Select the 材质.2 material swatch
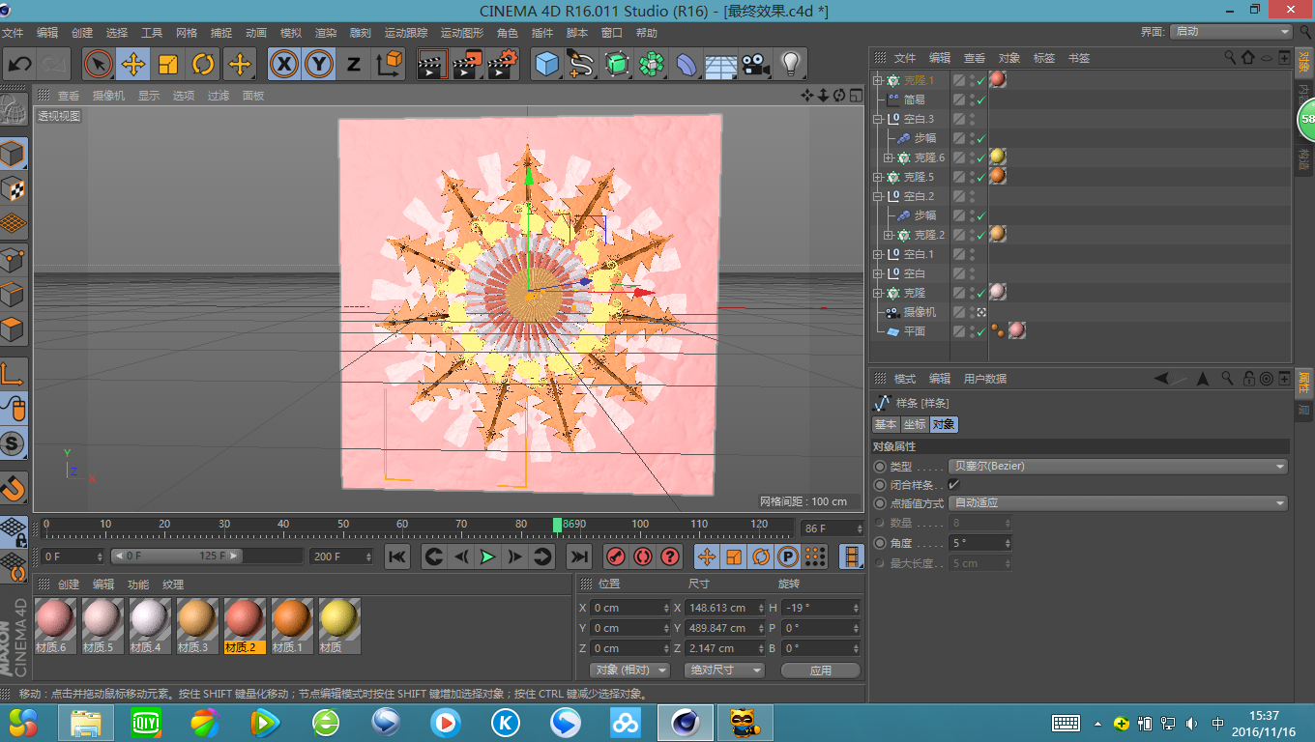Viewport: 1315px width, 742px height. 244,618
